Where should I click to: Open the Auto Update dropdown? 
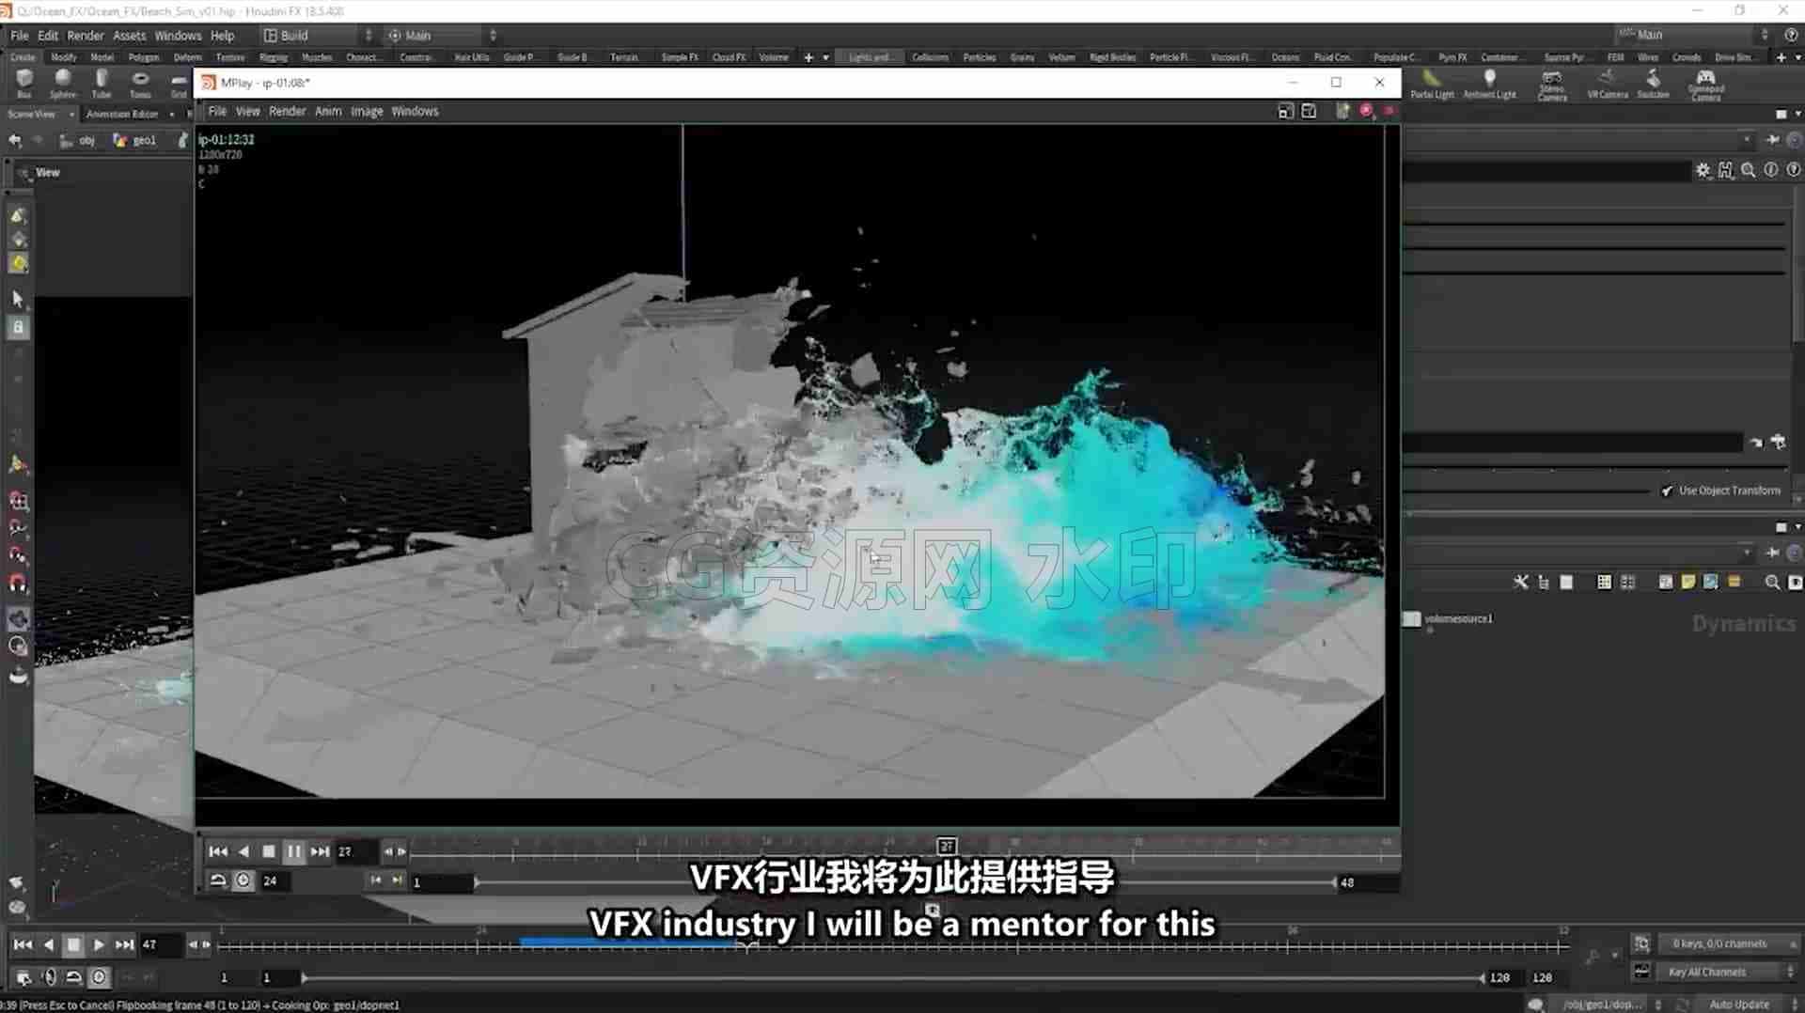point(1750,1005)
